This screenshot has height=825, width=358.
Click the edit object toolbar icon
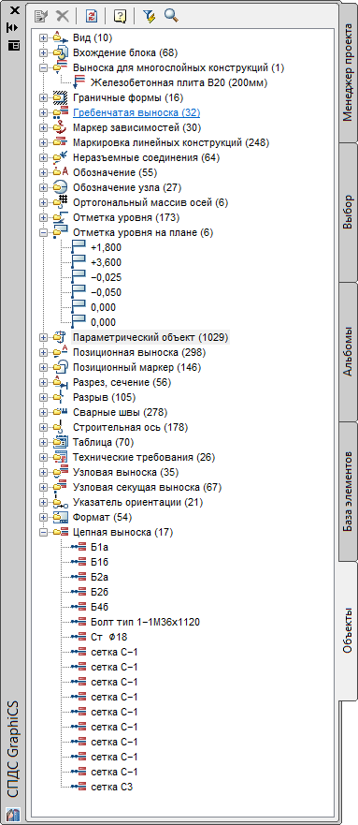(41, 16)
